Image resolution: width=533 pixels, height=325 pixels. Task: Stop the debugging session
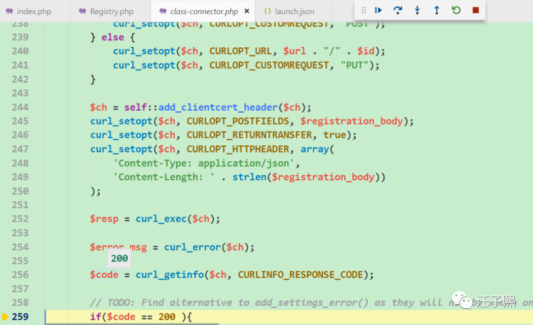click(476, 10)
